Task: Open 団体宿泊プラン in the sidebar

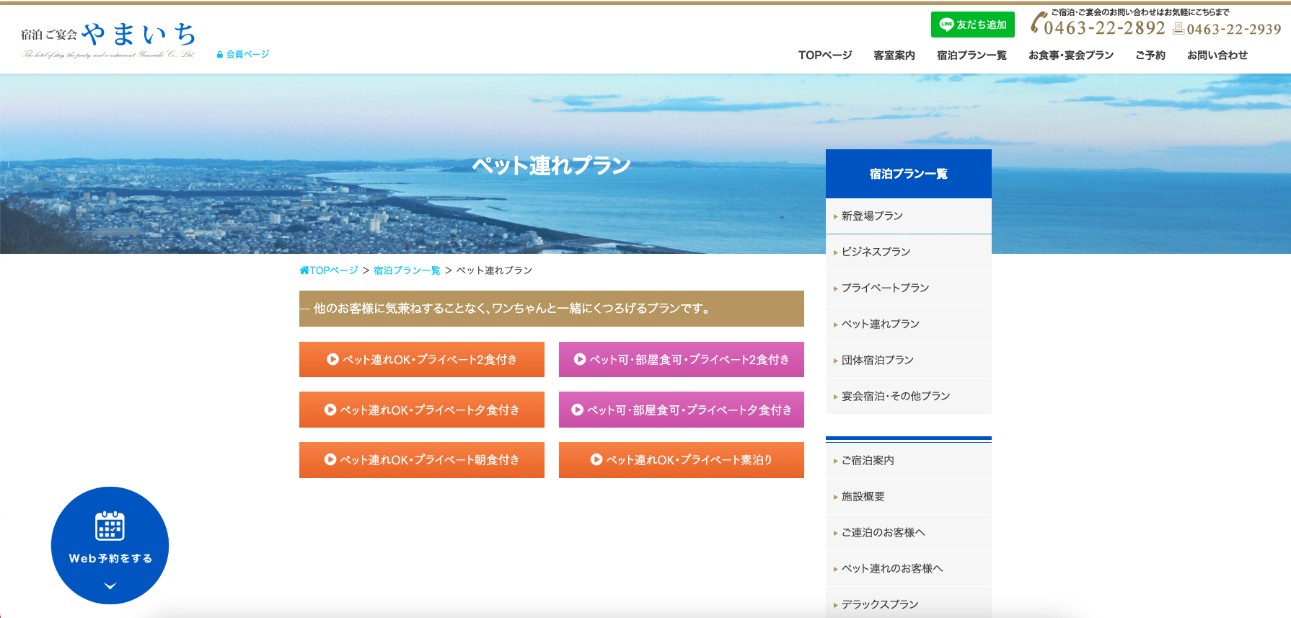Action: click(x=909, y=360)
